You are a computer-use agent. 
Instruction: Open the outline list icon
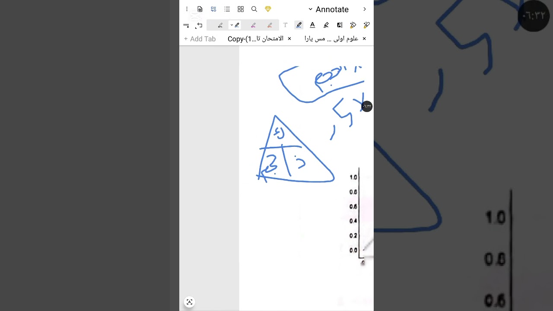[227, 9]
